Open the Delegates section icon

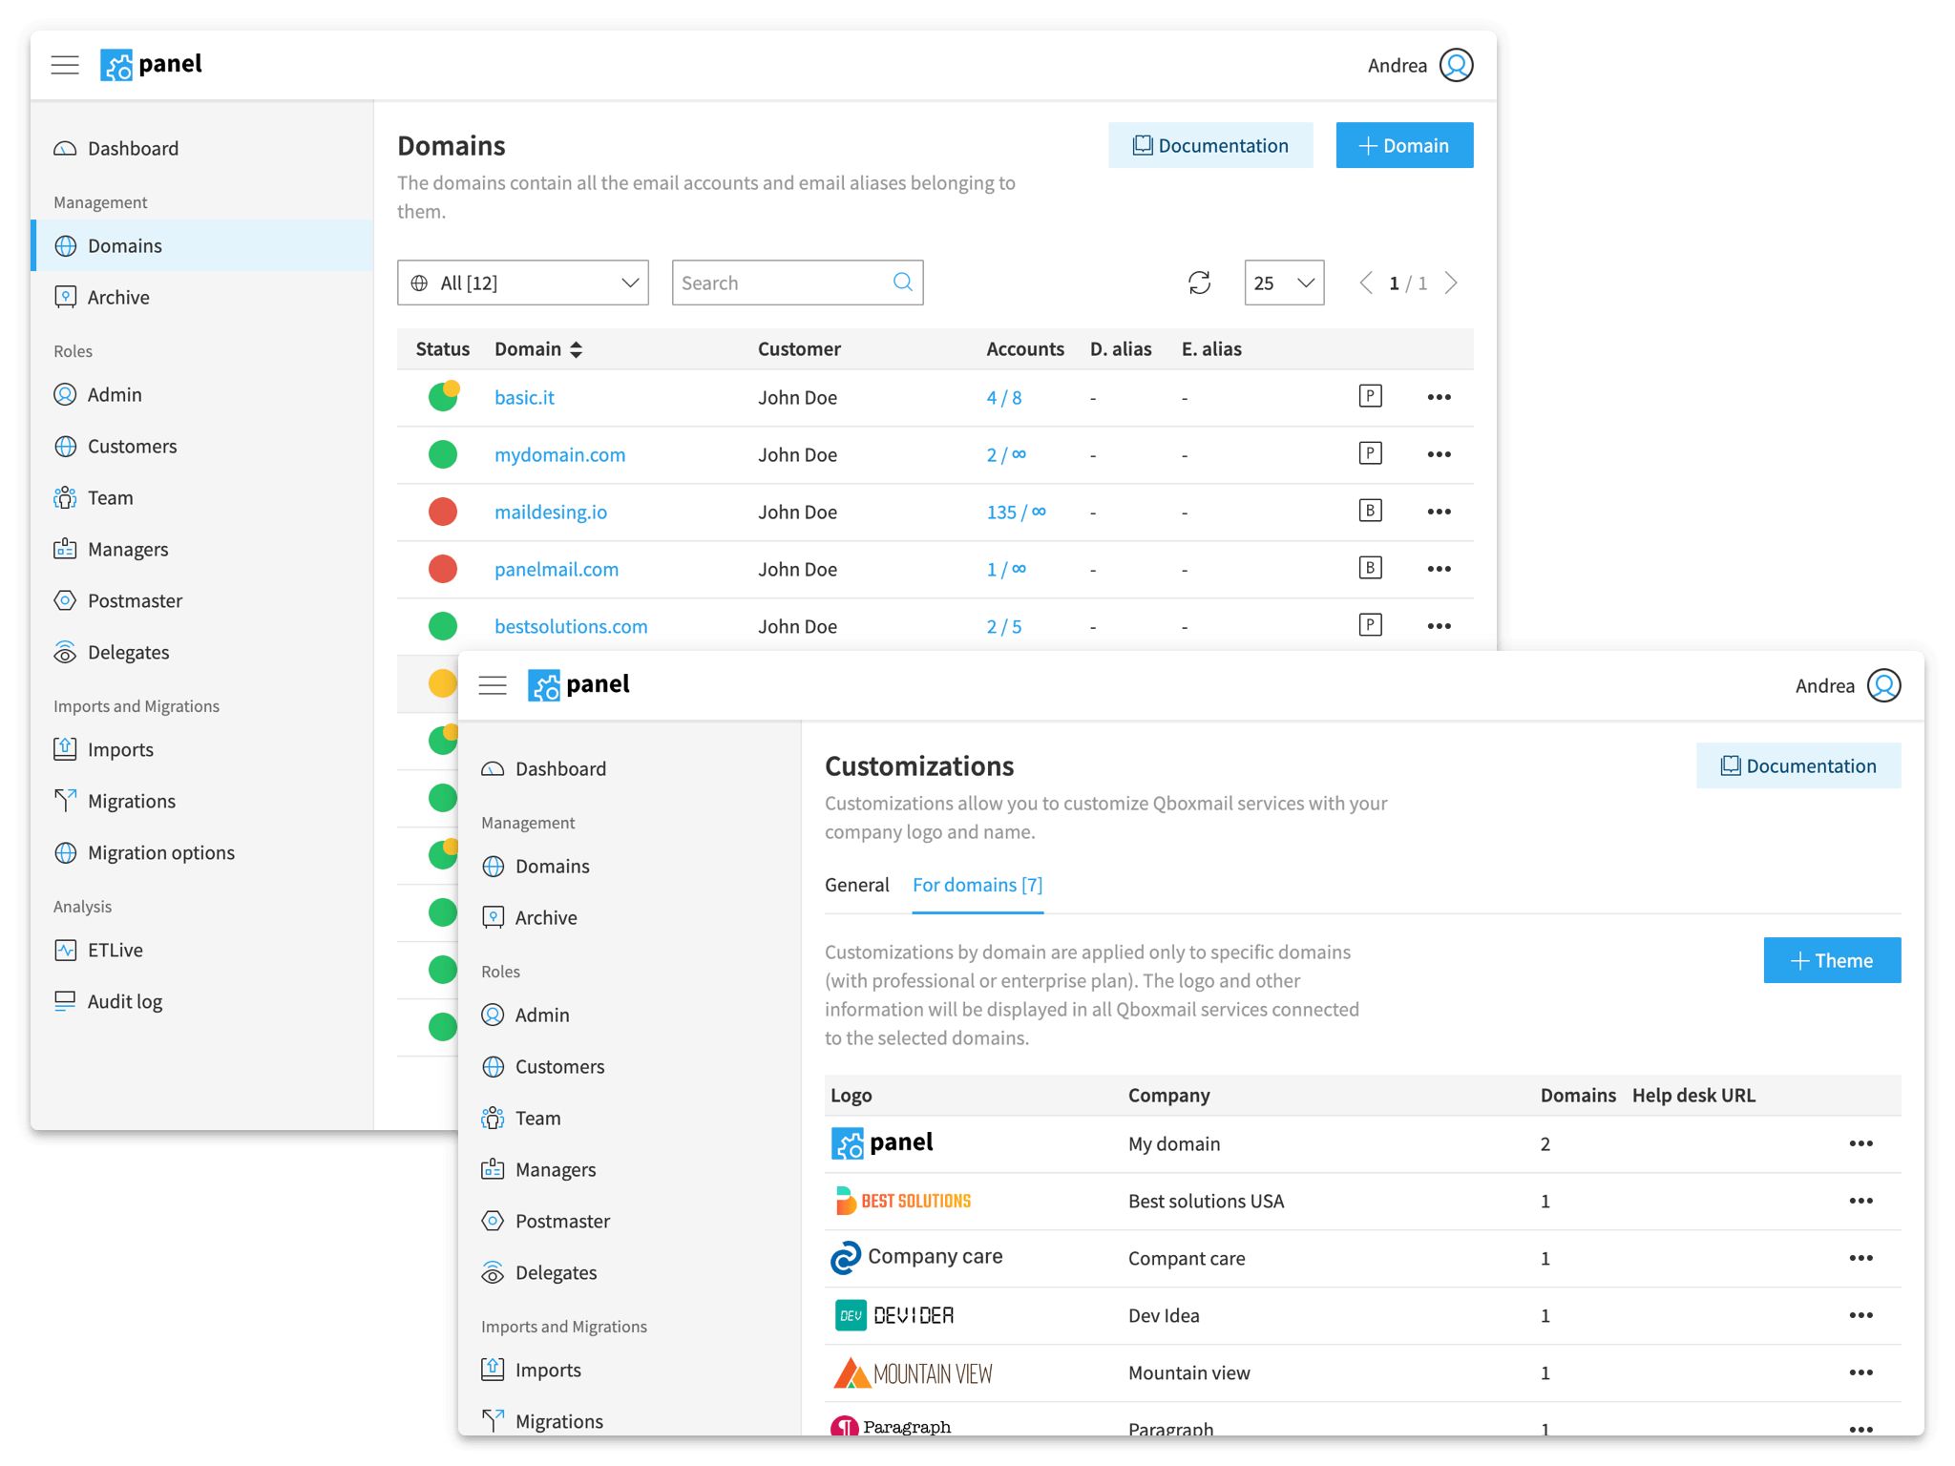click(x=64, y=652)
